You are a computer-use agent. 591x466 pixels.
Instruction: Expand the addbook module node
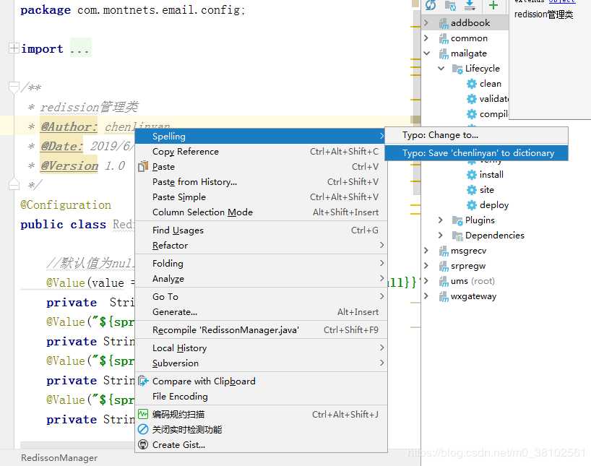[x=426, y=22]
